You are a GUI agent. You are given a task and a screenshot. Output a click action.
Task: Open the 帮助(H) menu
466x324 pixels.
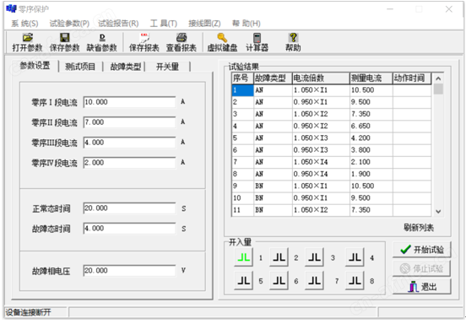(x=247, y=23)
